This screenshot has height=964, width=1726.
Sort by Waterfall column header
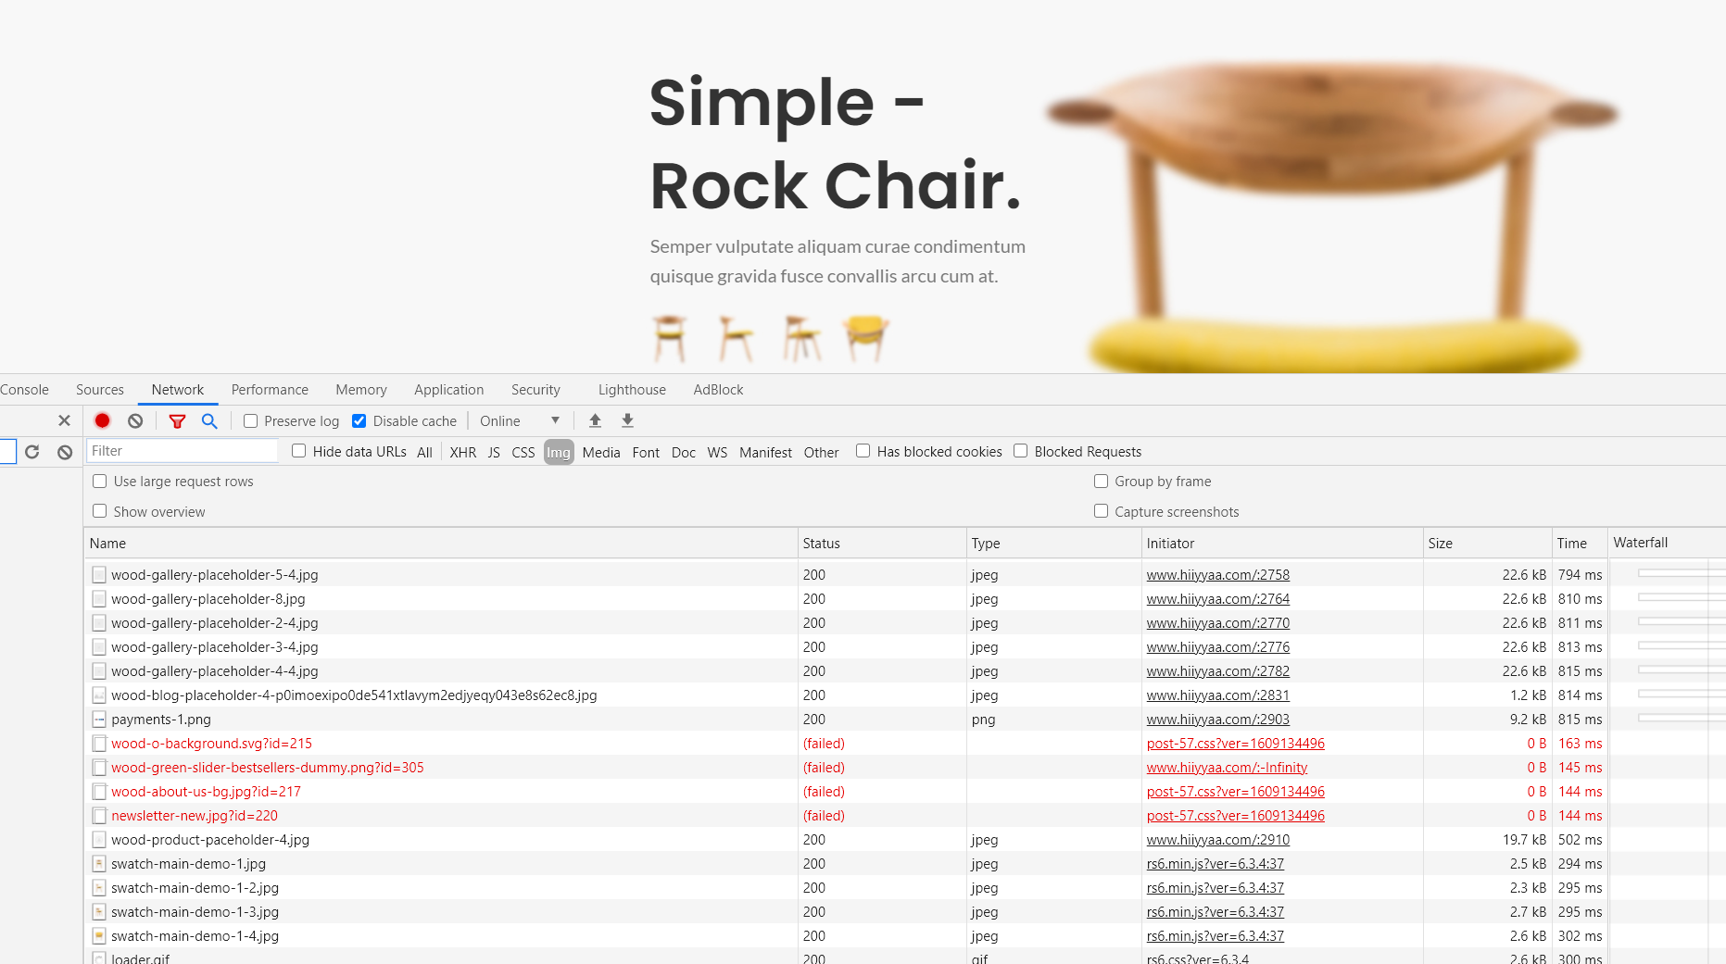[x=1667, y=544]
